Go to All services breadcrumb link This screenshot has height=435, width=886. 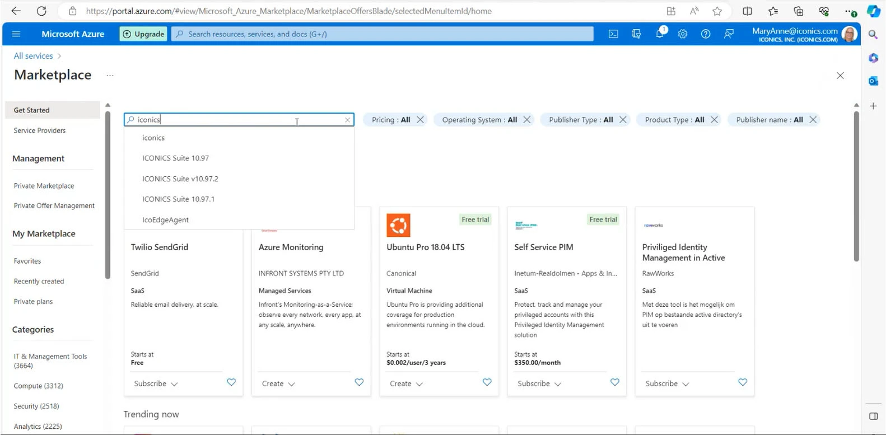pos(34,56)
